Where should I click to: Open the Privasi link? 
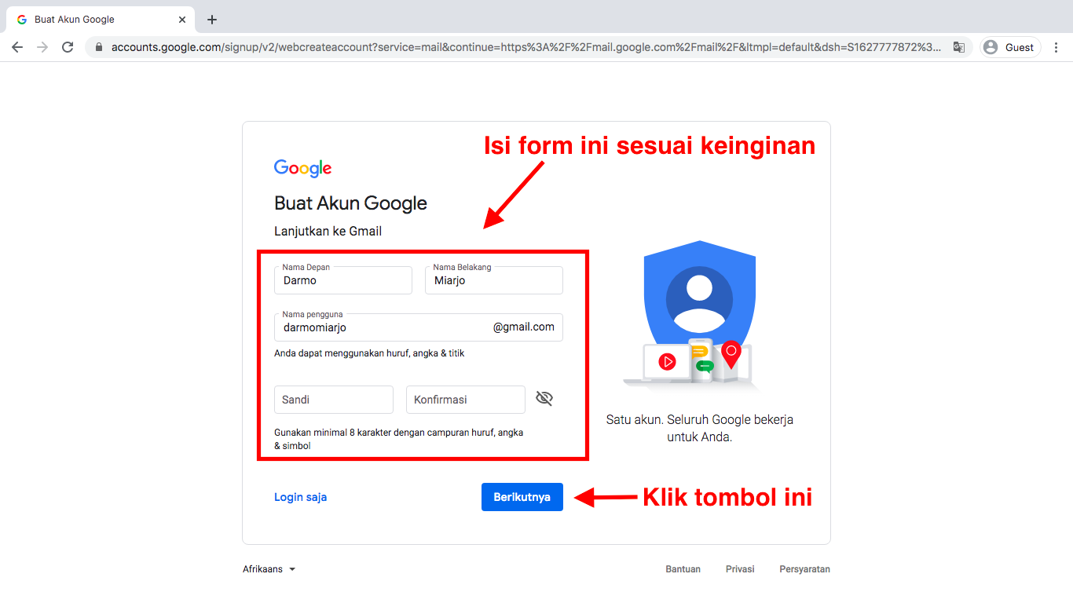point(740,569)
